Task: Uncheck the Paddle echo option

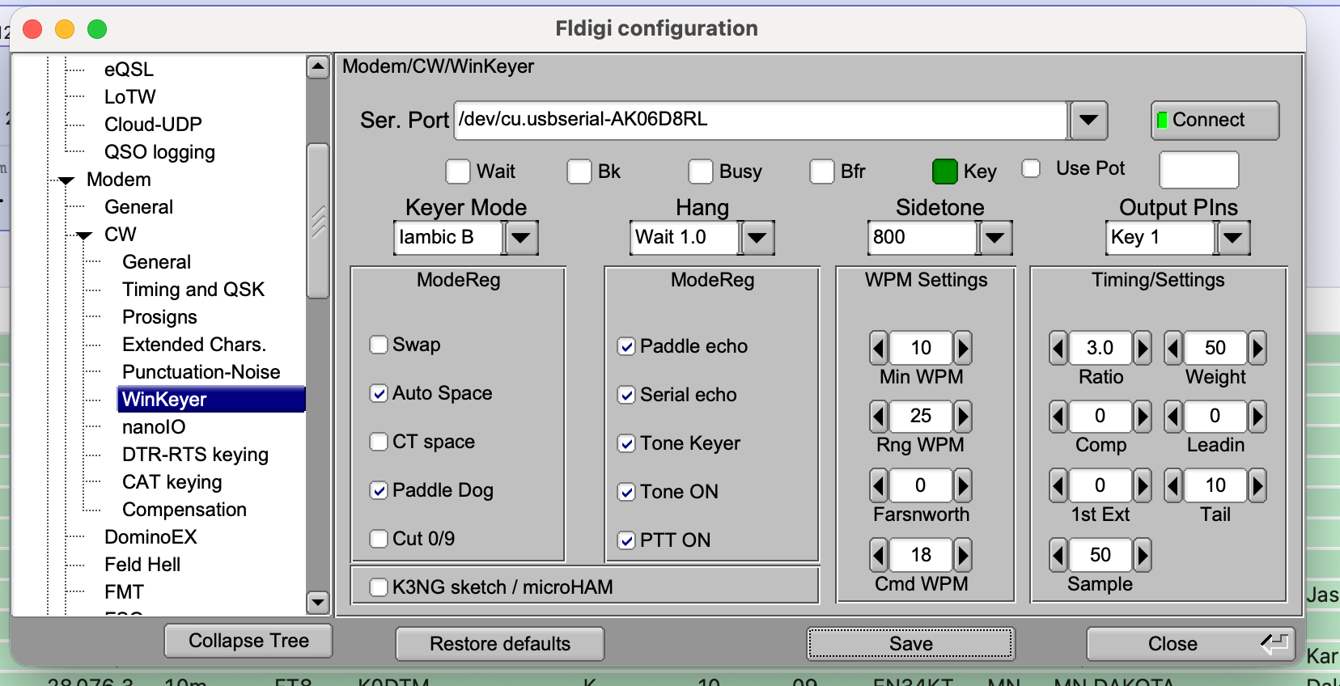Action: [x=626, y=346]
